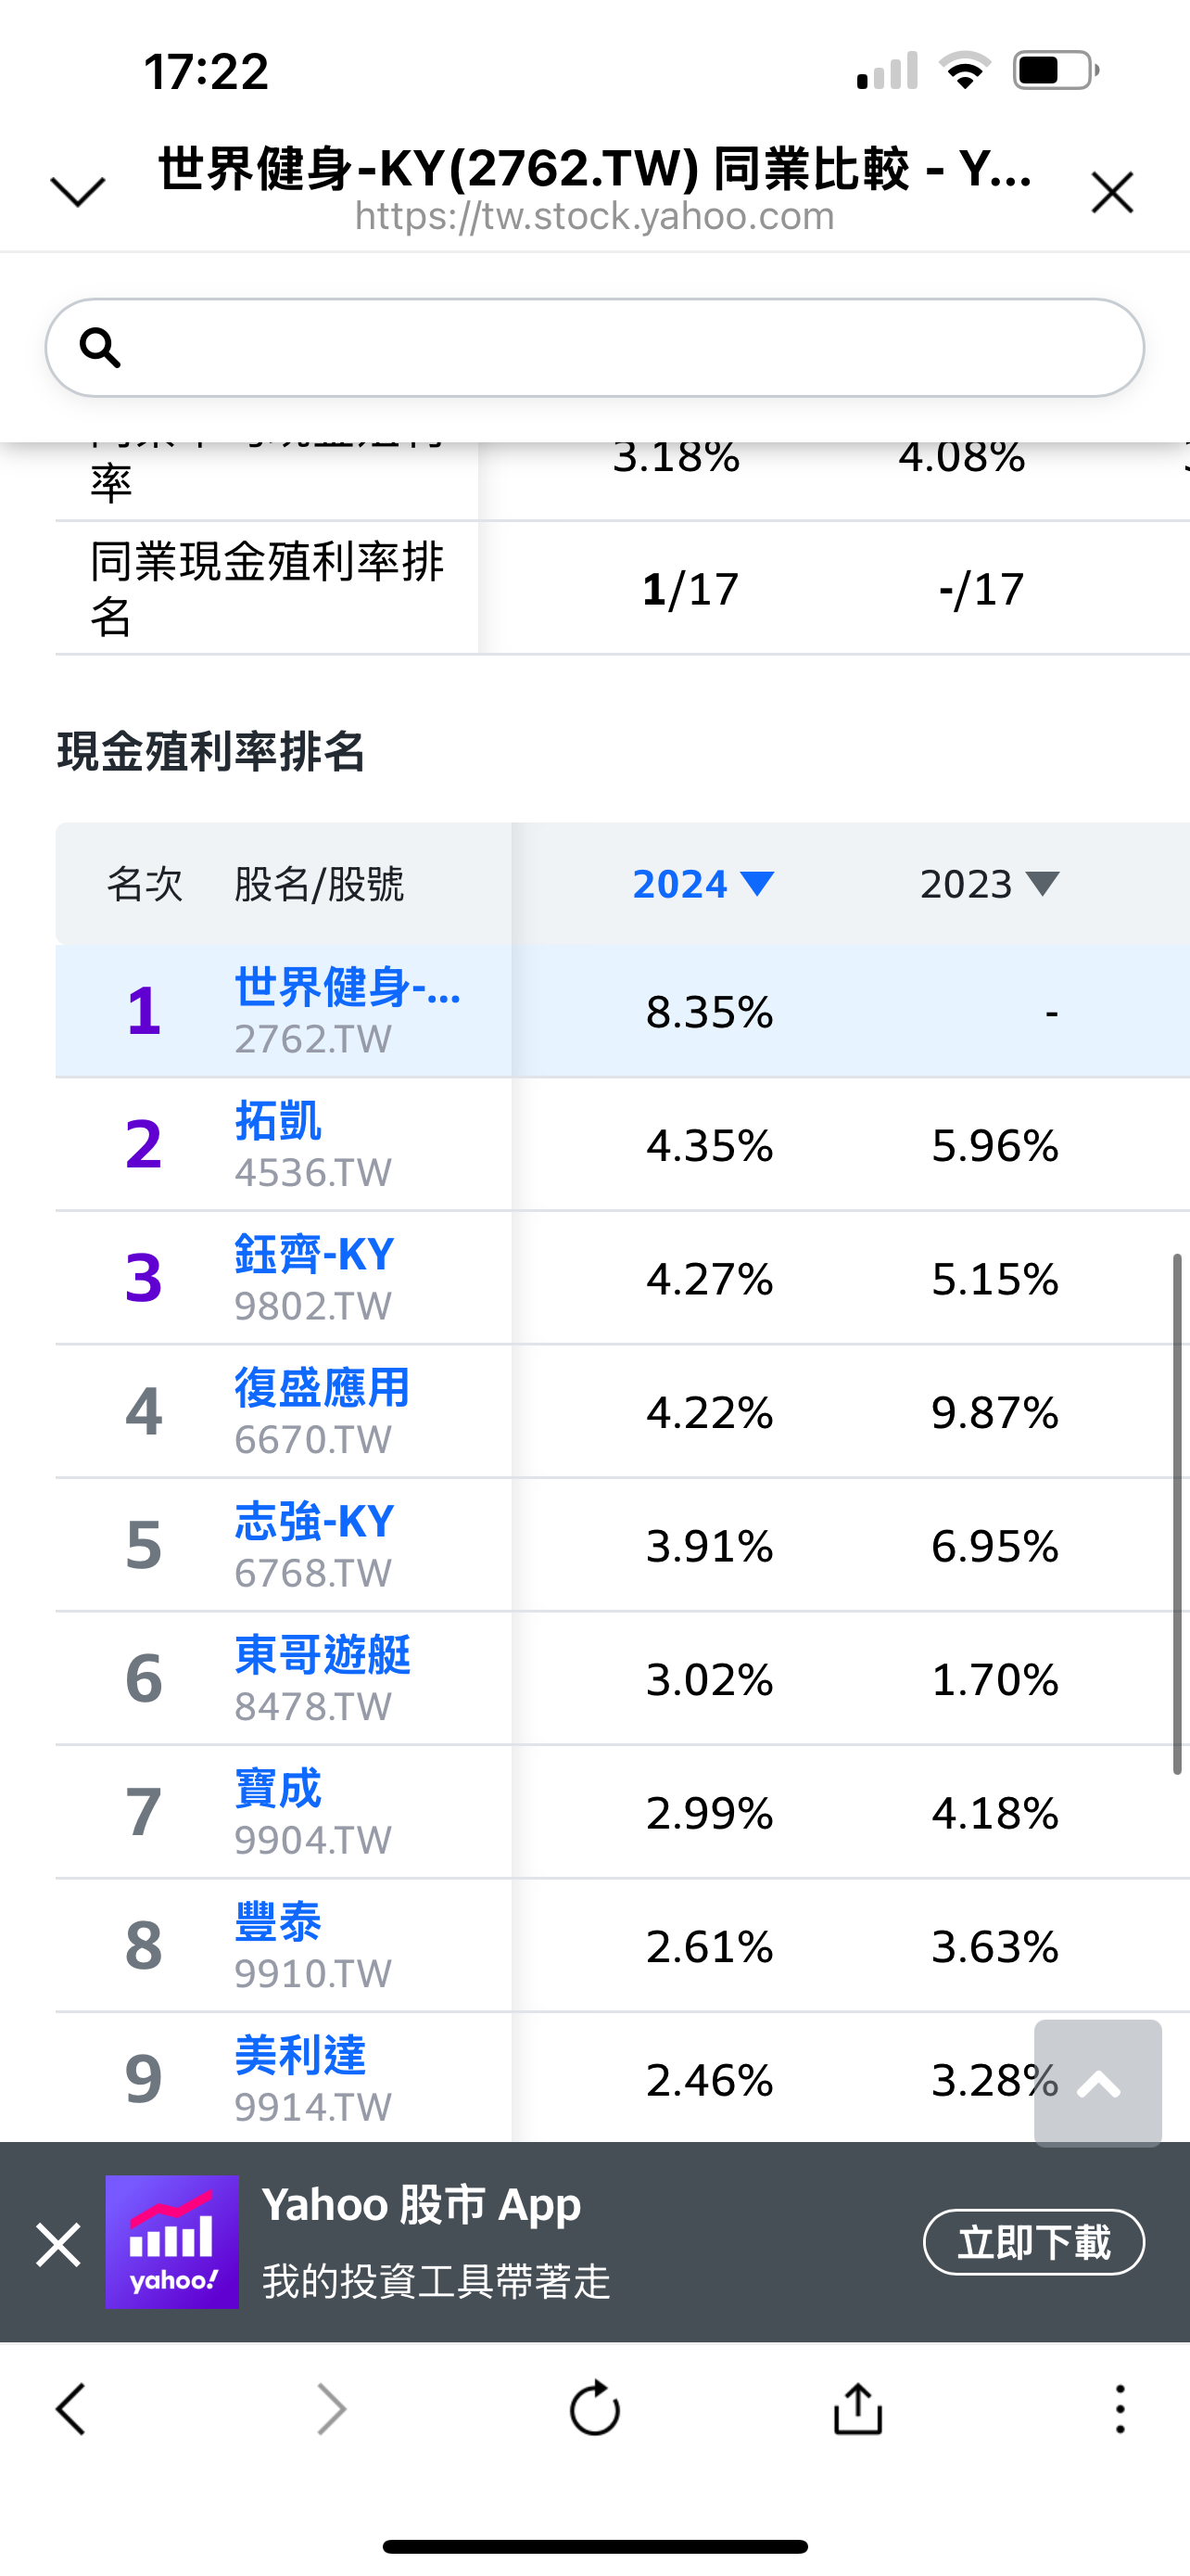Tap the magnifier search icon

tap(100, 348)
